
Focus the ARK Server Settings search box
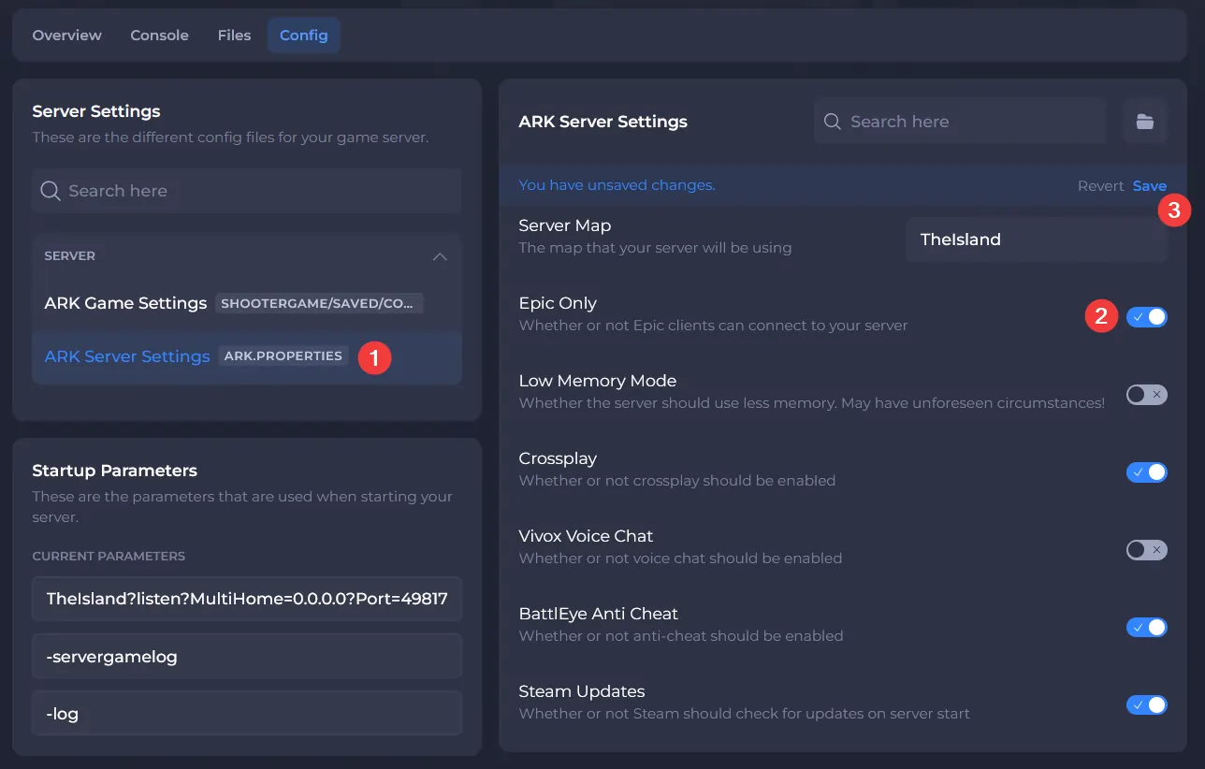960,122
